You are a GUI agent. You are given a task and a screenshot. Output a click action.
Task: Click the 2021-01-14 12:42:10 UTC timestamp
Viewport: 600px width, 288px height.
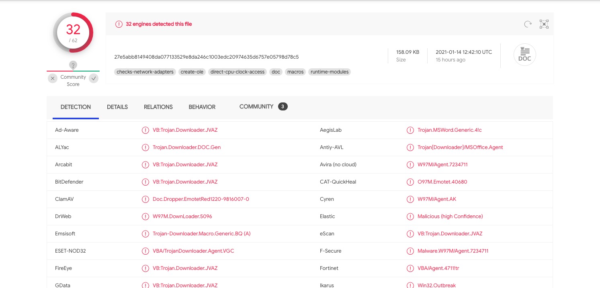[x=464, y=52]
